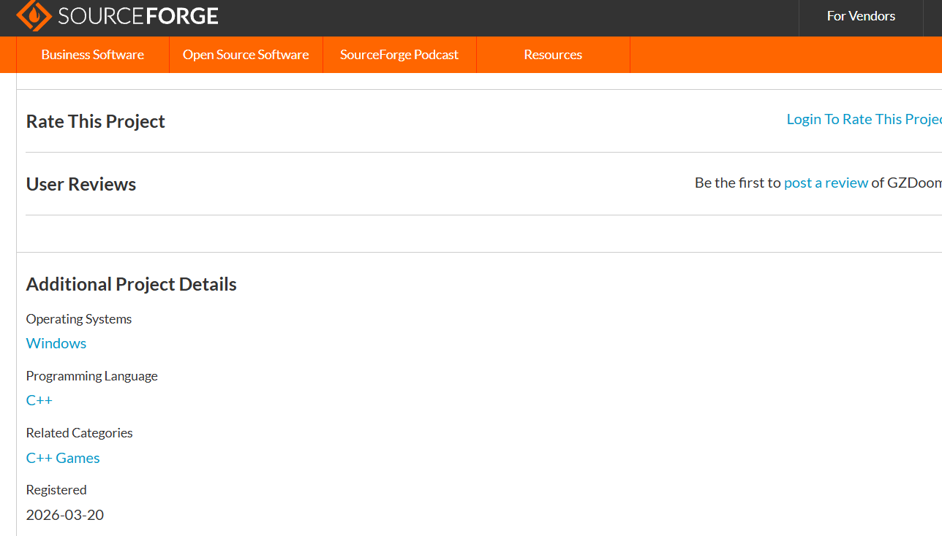Click the Windows operating system link
The height and width of the screenshot is (536, 942).
[x=56, y=343]
